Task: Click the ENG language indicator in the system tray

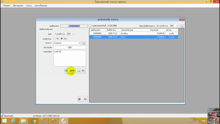Action: 203,121
